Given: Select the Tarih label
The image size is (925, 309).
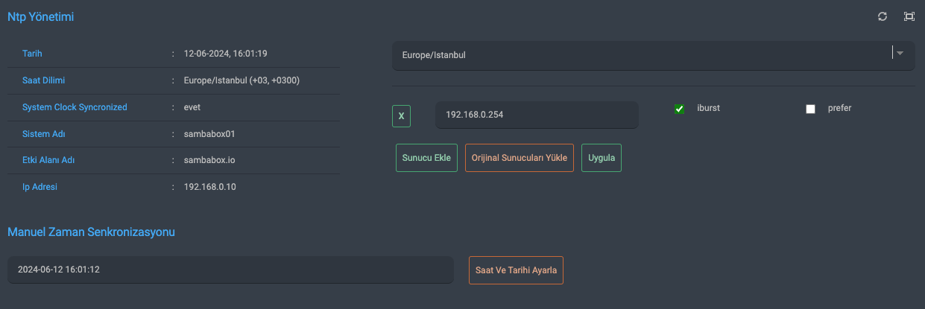Looking at the screenshot, I should pos(32,54).
